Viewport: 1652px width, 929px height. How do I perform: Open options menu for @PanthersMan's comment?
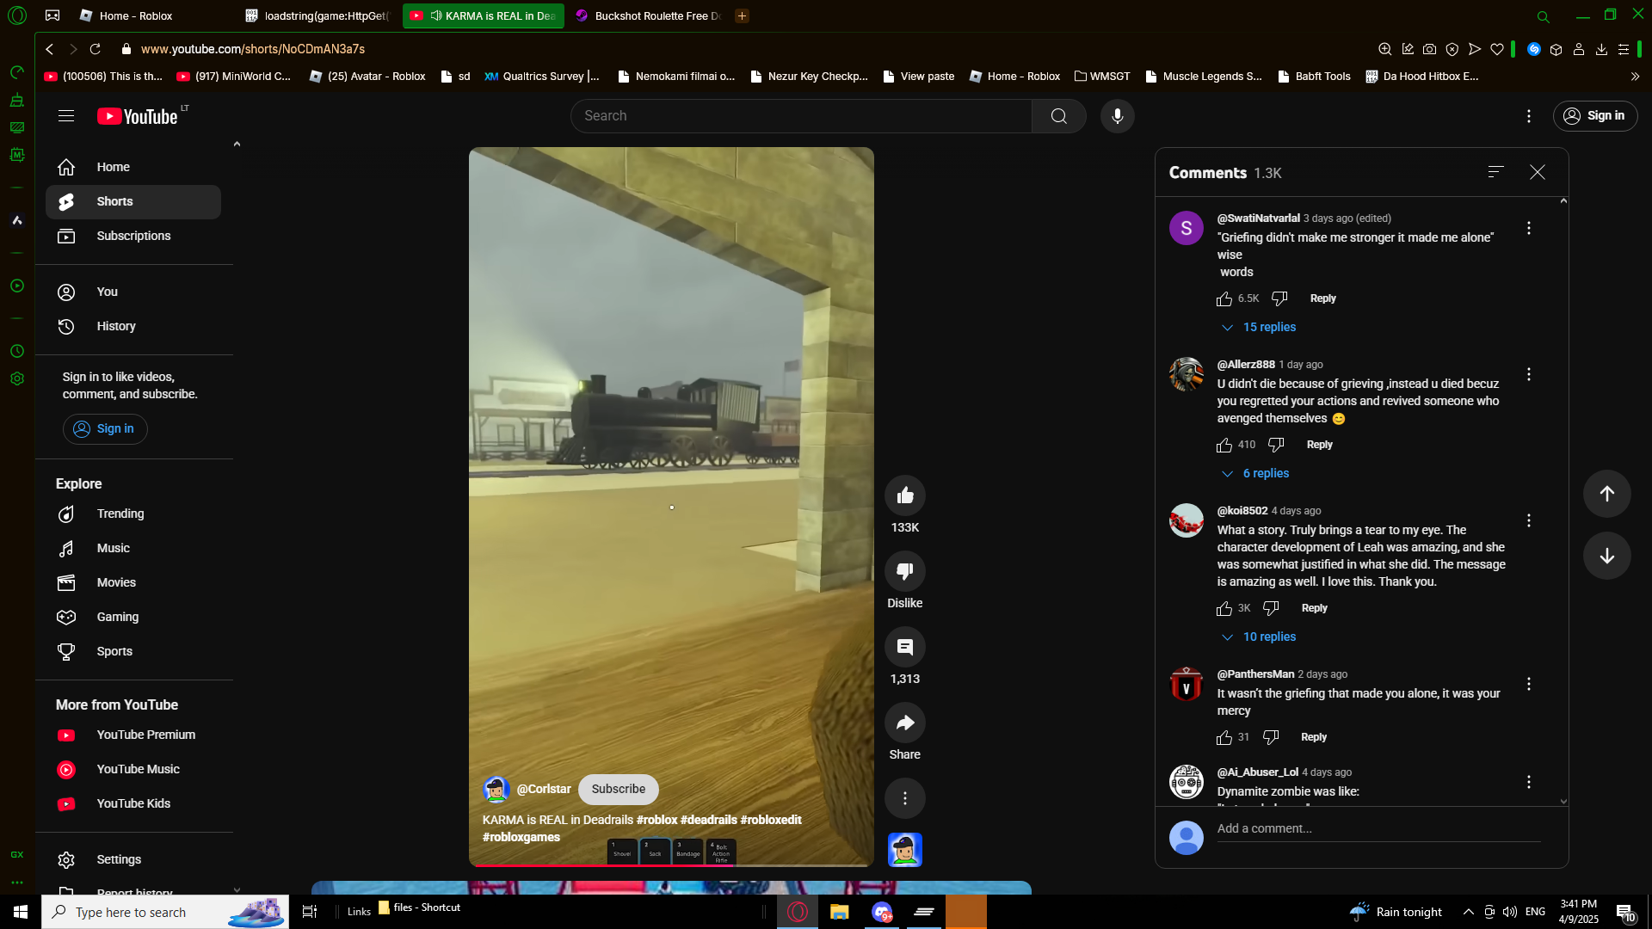pyautogui.click(x=1528, y=684)
